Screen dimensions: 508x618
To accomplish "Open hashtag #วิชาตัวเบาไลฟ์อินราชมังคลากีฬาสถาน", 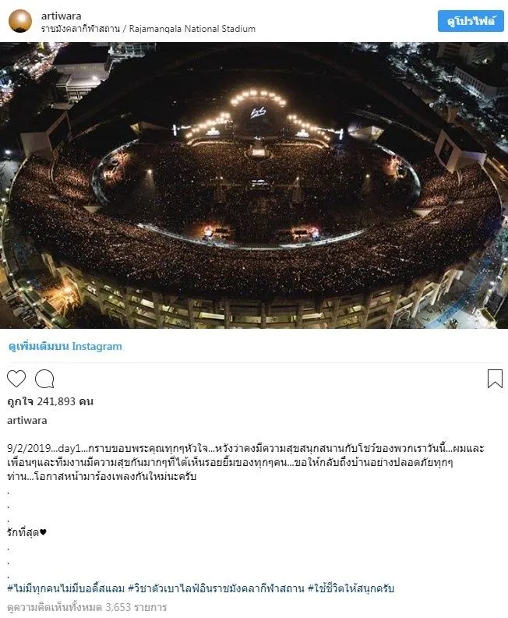I will point(216,588).
